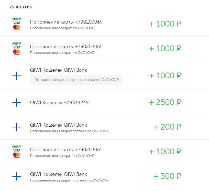The height and width of the screenshot is (191, 209).
Task: Click the plus icon beside the +2500 ₽ transaction
Action: 17,102
